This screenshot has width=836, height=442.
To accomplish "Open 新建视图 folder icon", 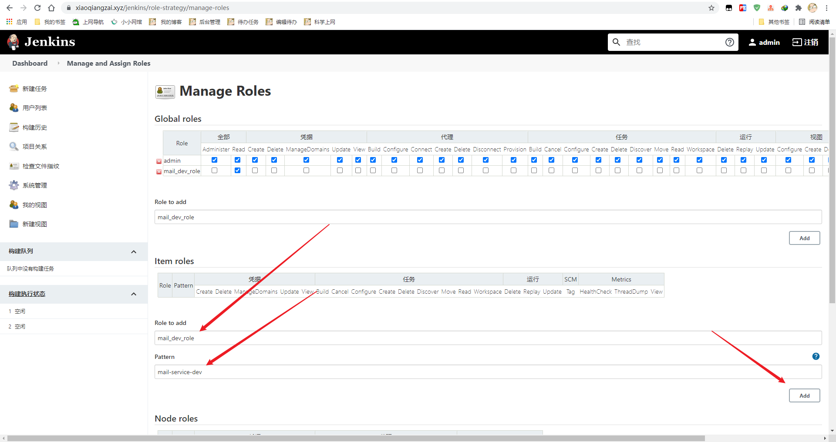I will (x=14, y=224).
